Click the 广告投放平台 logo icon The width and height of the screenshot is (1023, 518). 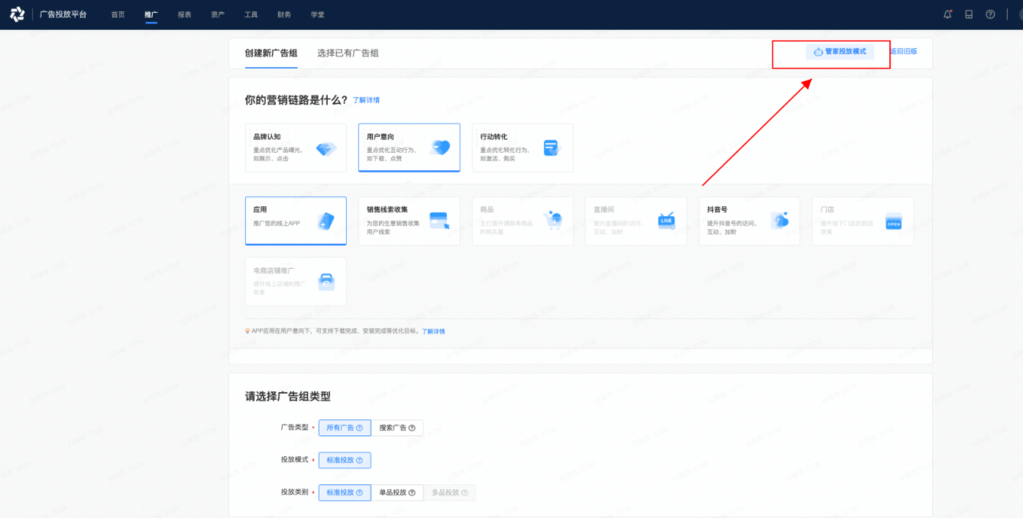tap(17, 15)
